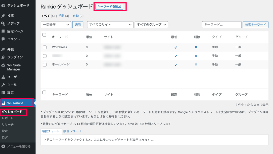The width and height of the screenshot is (273, 154).
Task: Click the 適用 apply button
Action: [x=78, y=25]
